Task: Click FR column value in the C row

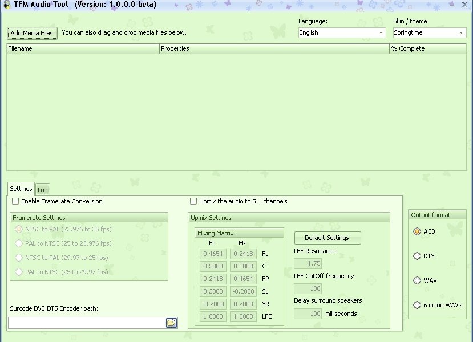Action: [243, 267]
